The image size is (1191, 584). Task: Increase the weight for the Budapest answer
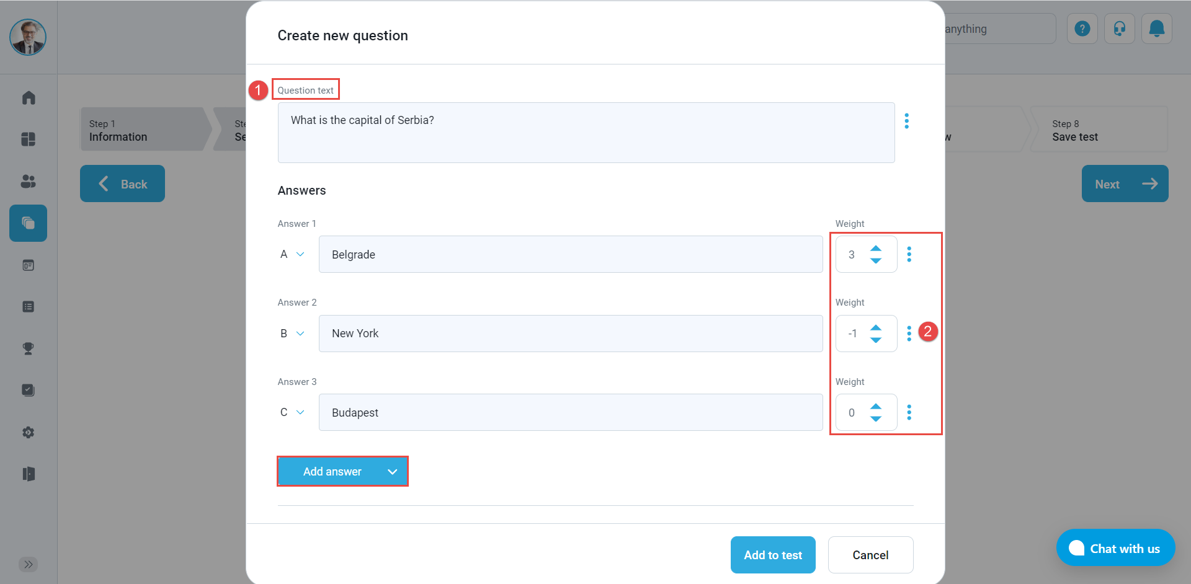coord(875,406)
